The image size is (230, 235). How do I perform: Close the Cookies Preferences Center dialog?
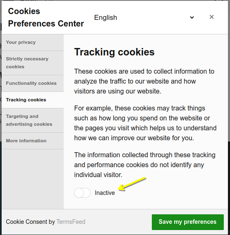[211, 17]
